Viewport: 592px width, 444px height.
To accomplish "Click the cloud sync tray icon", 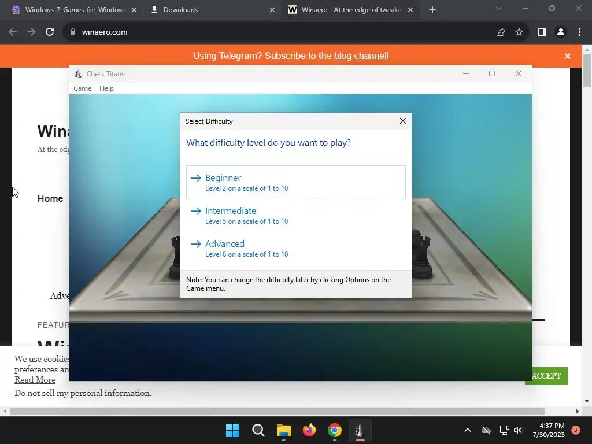I will (x=486, y=430).
